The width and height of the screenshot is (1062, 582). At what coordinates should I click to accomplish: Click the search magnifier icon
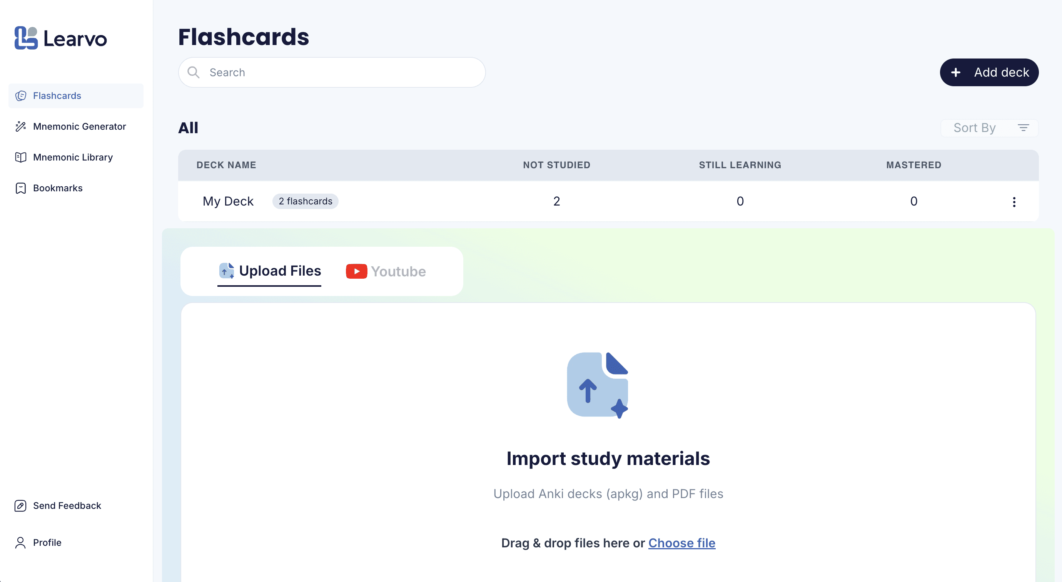pos(193,73)
